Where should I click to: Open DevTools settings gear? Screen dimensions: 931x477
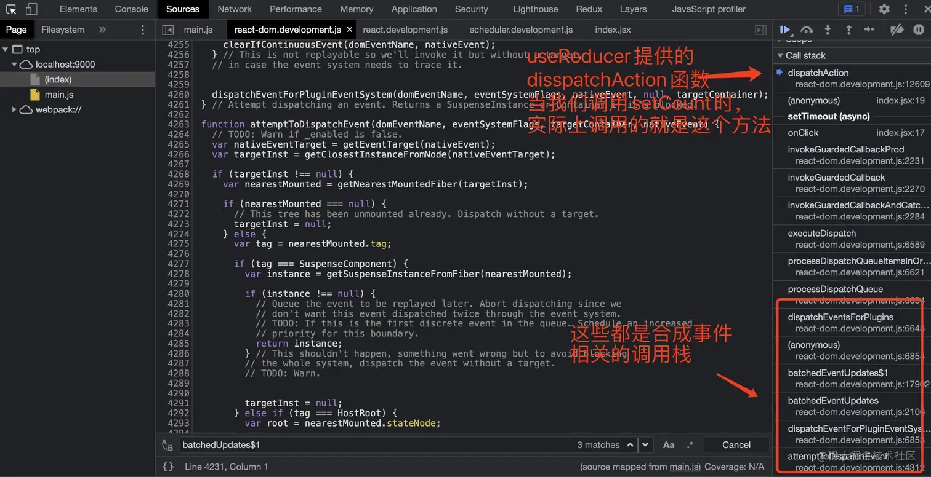[884, 9]
